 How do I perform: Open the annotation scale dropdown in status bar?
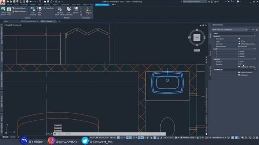pyautogui.click(x=168, y=138)
